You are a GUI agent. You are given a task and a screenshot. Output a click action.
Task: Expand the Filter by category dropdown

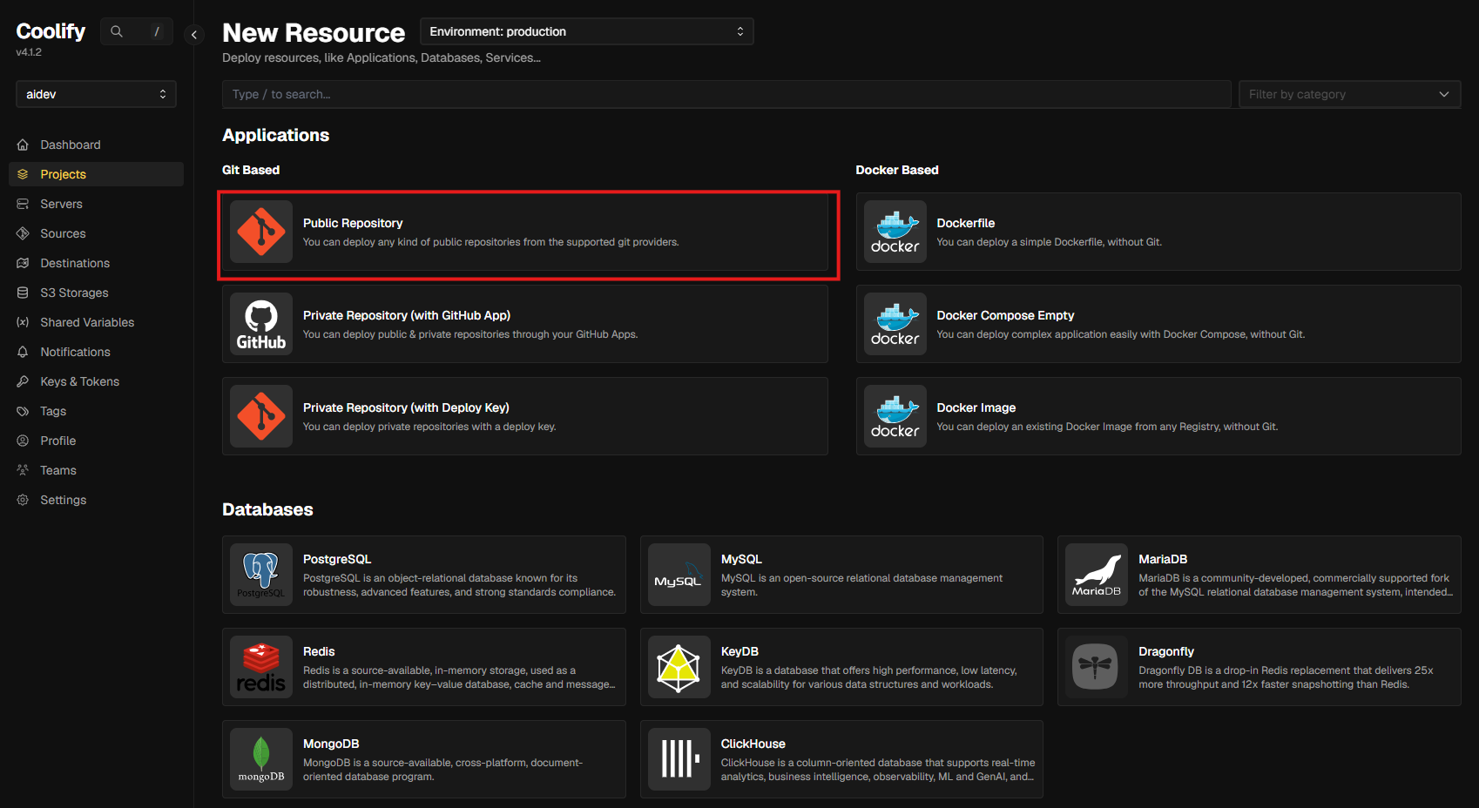[1350, 94]
